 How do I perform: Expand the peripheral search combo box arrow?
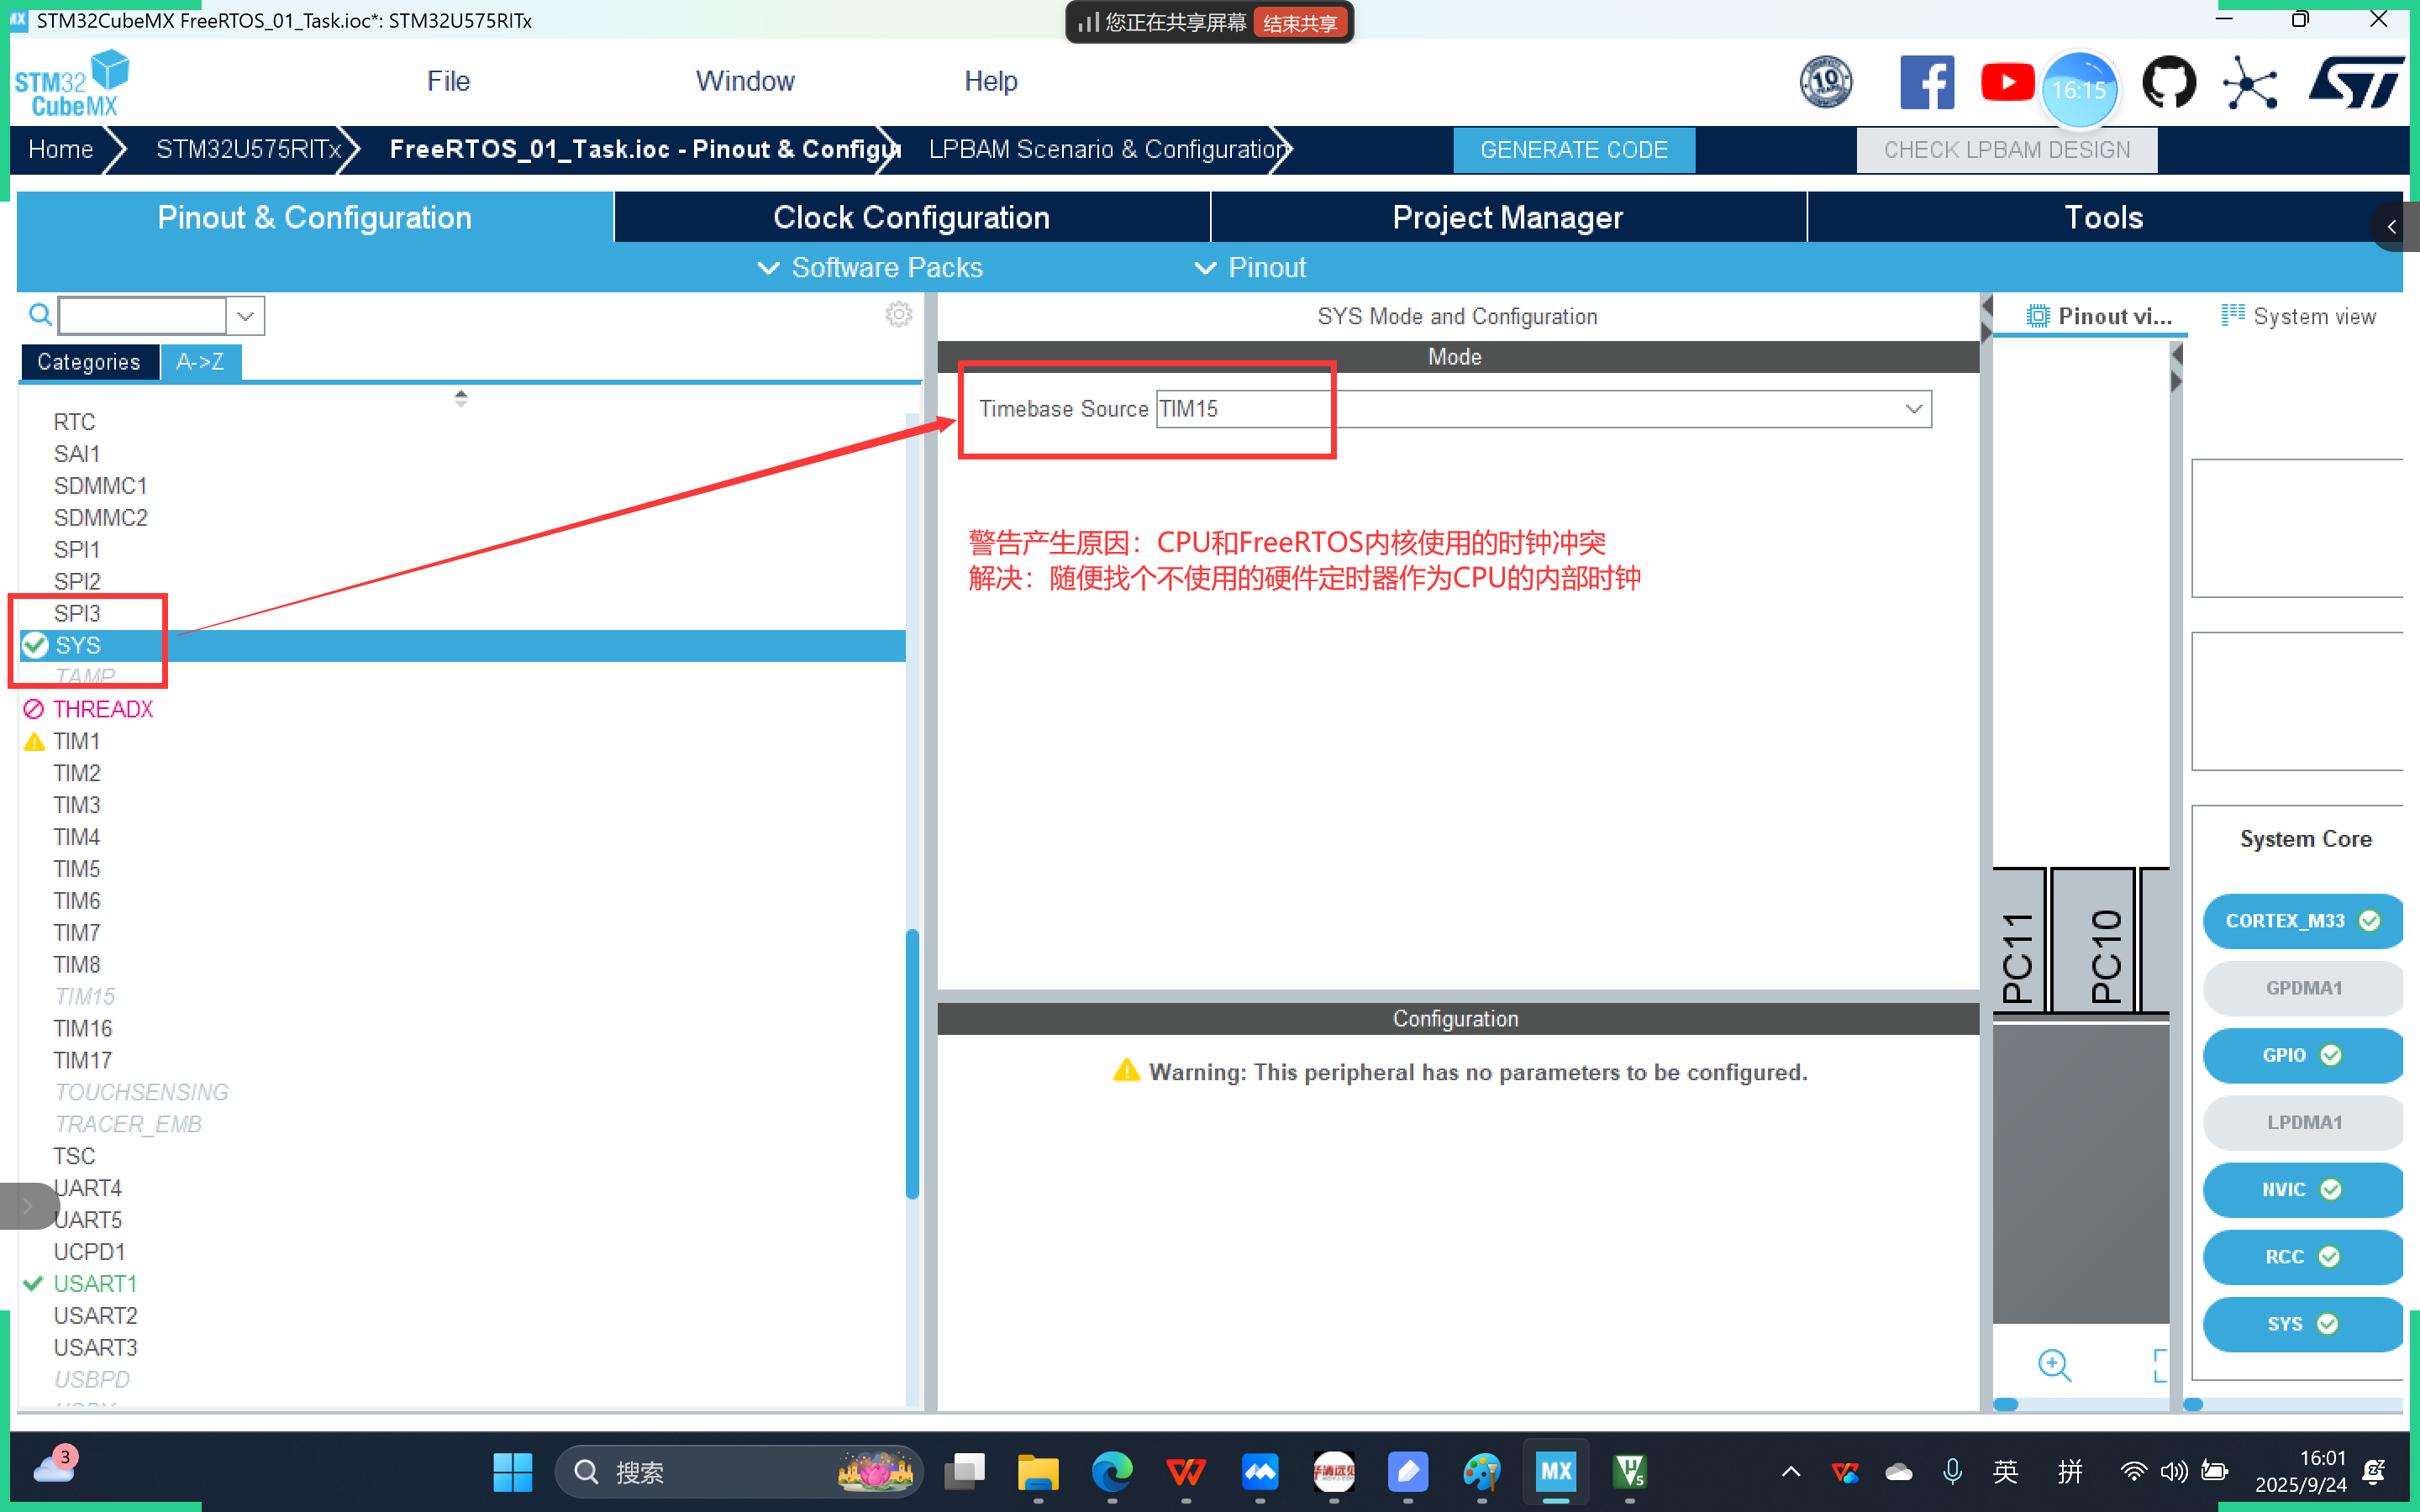pos(245,316)
